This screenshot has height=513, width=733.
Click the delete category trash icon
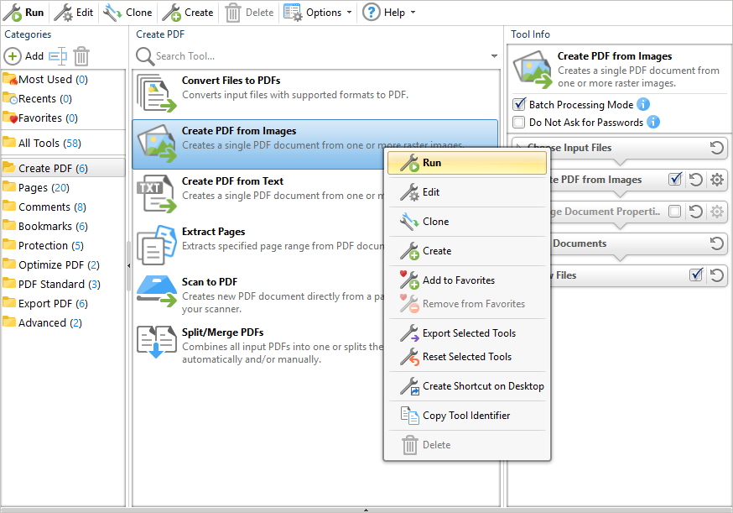(x=81, y=56)
